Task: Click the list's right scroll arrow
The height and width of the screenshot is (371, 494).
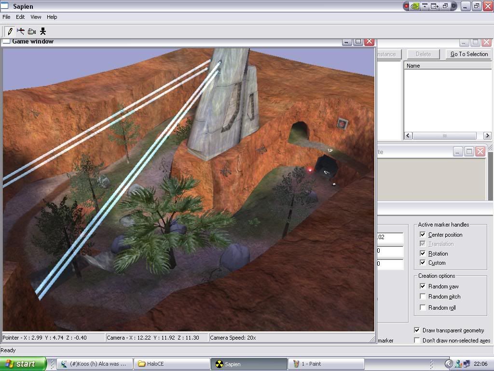Action: click(x=487, y=136)
